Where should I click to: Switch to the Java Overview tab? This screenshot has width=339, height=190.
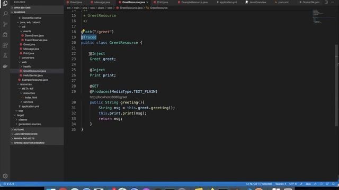257,2
